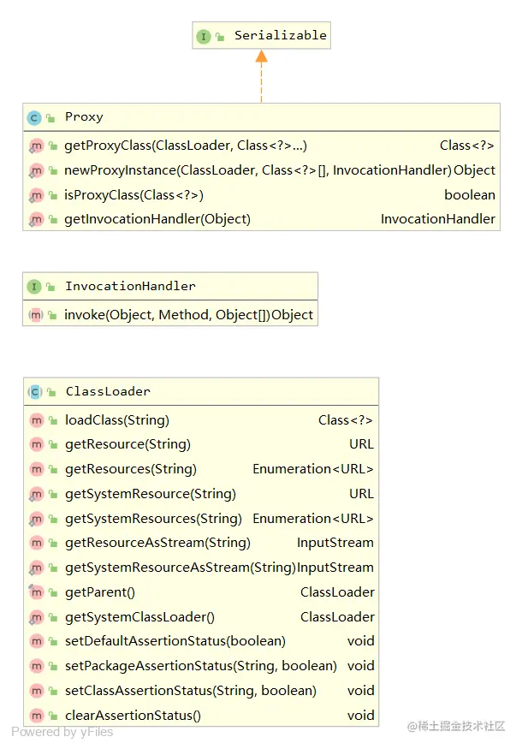This screenshot has height=749, width=522.
Task: Click the isProxyClass method icon
Action: pyautogui.click(x=36, y=195)
